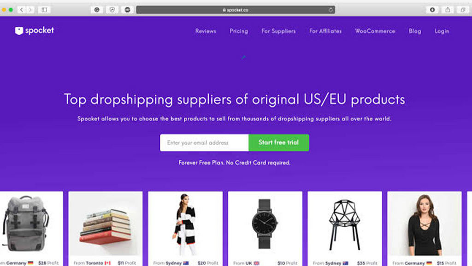Image resolution: width=472 pixels, height=266 pixels.
Task: Open the downloads icon in toolbar
Action: pos(432,10)
